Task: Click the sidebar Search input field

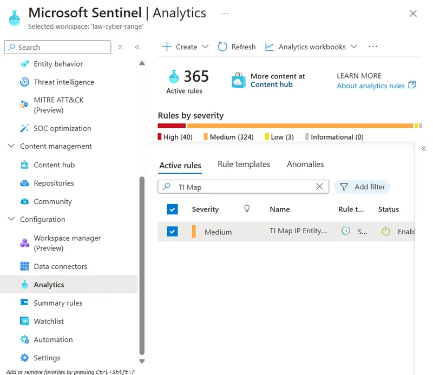Action: 57,47
